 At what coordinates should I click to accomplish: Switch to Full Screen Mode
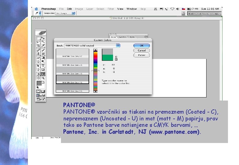(x=44, y=95)
